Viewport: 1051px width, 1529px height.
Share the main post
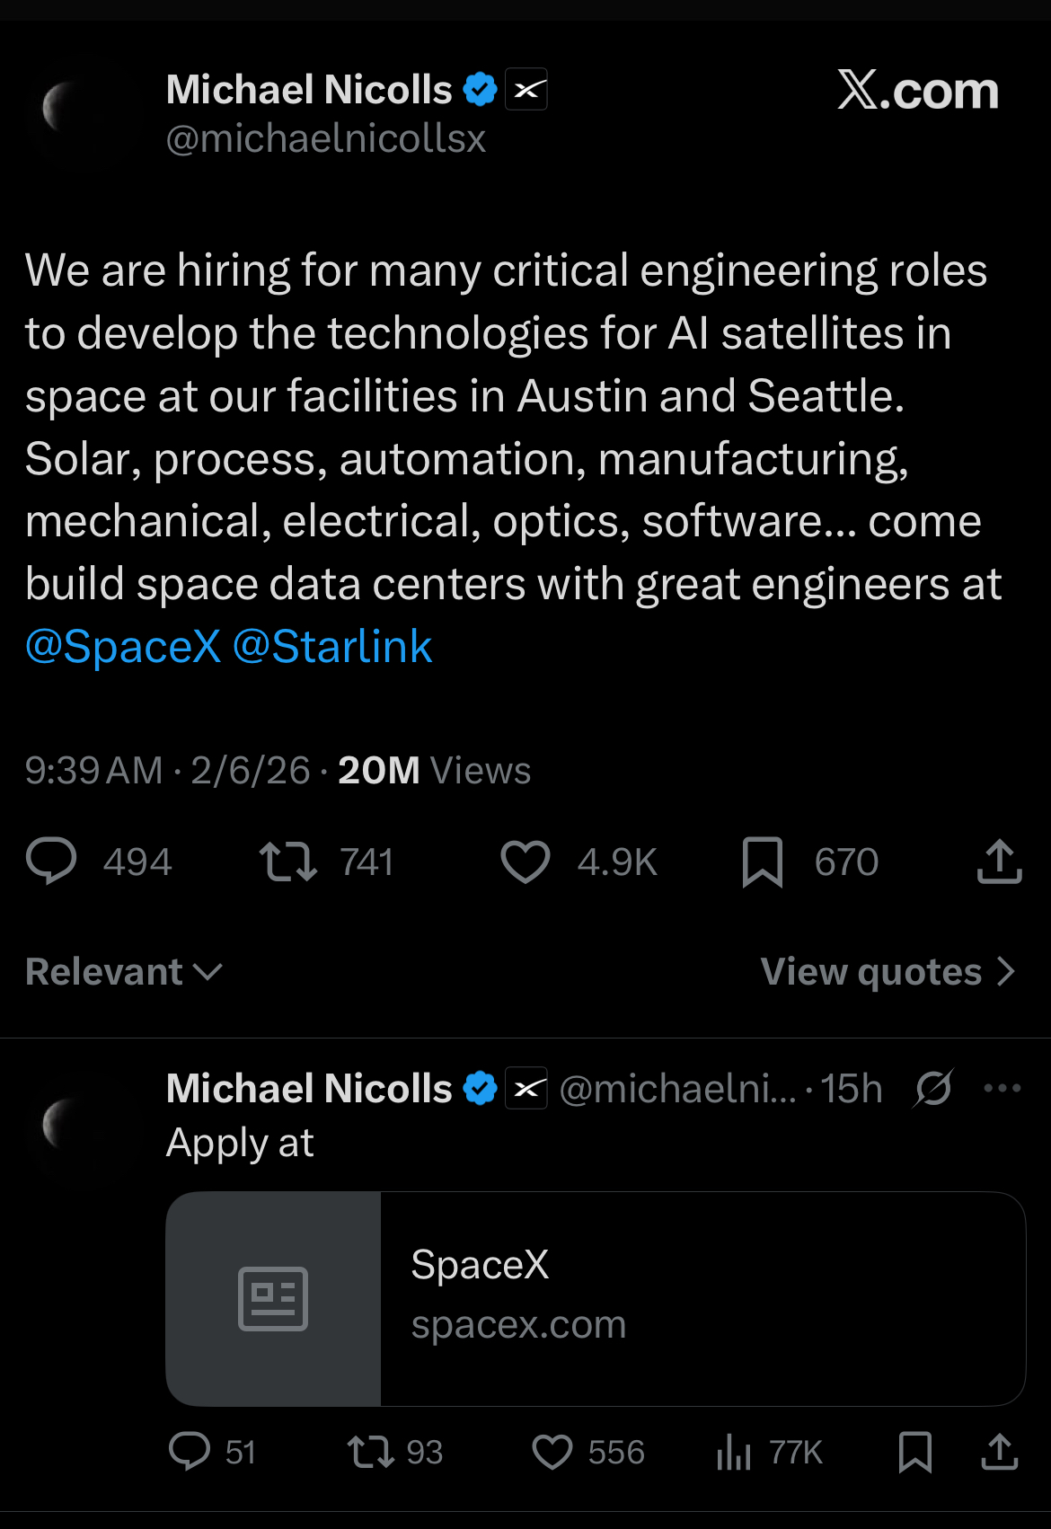999,862
